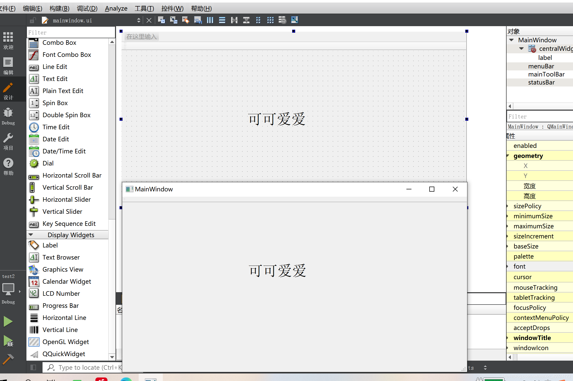Expand the sizePolicy property entry
Image resolution: width=573 pixels, height=381 pixels.
tap(509, 206)
